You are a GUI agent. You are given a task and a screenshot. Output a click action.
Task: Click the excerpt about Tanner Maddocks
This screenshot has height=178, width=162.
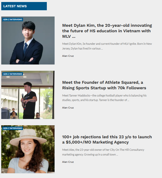coord(104,98)
